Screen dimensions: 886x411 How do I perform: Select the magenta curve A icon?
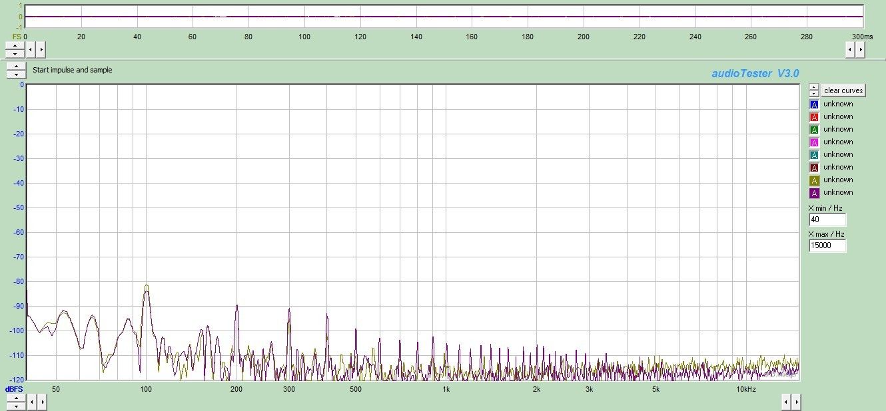814,142
